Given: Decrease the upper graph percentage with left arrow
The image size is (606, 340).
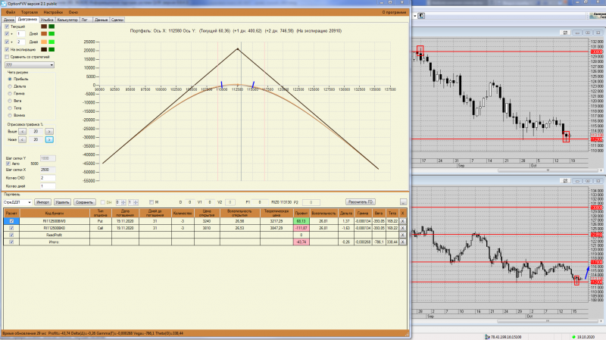Looking at the screenshot, I should [23, 131].
